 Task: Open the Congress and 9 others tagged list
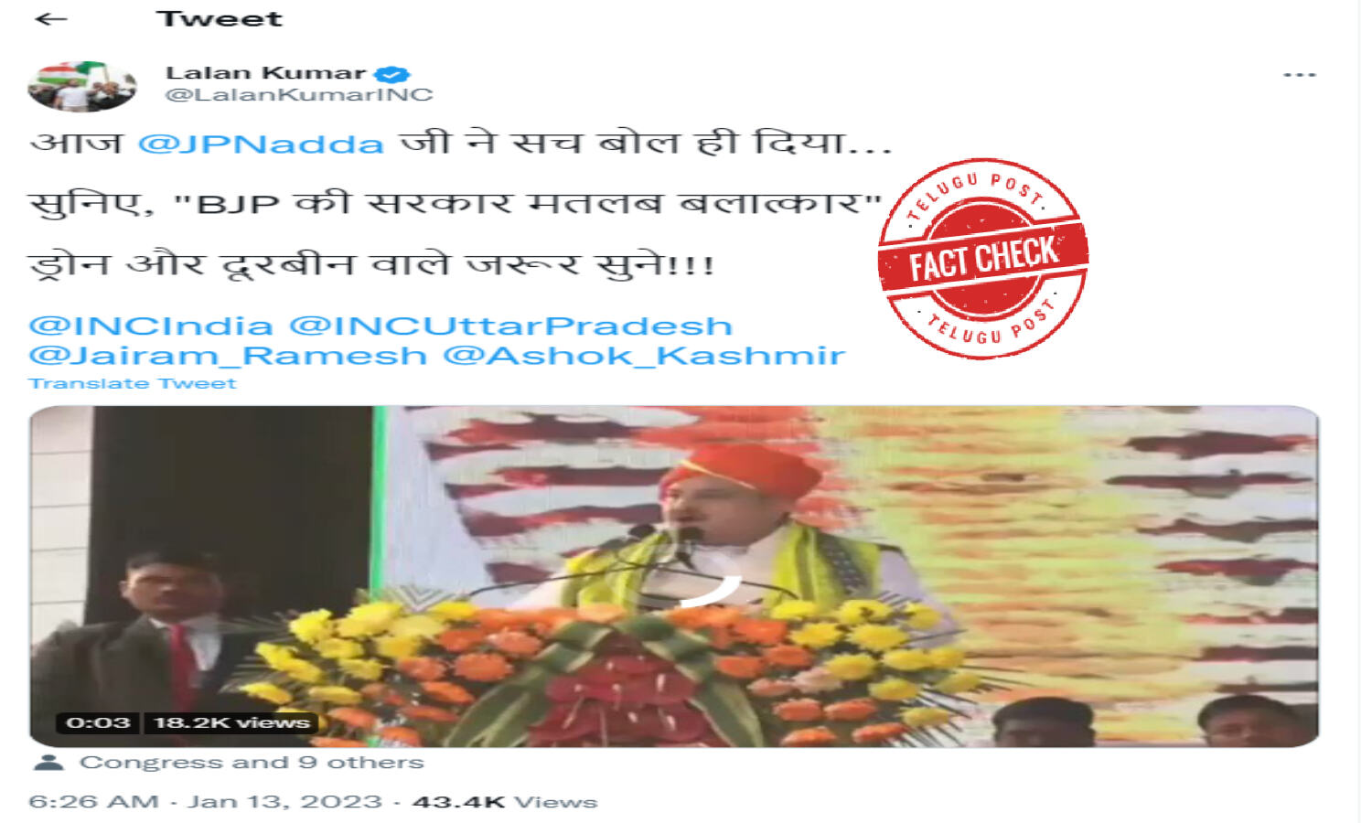click(252, 762)
